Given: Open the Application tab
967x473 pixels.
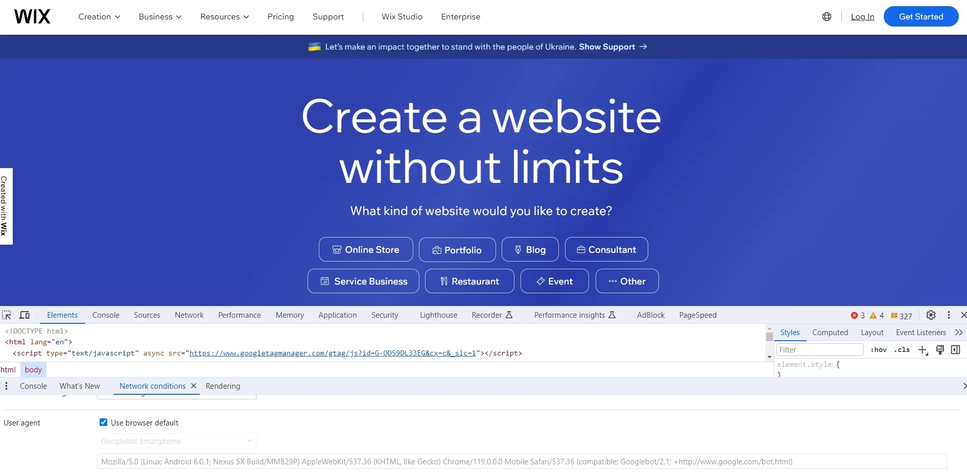Looking at the screenshot, I should coord(338,315).
